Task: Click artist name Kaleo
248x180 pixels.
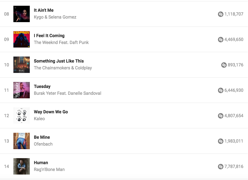Action: pyautogui.click(x=39, y=119)
